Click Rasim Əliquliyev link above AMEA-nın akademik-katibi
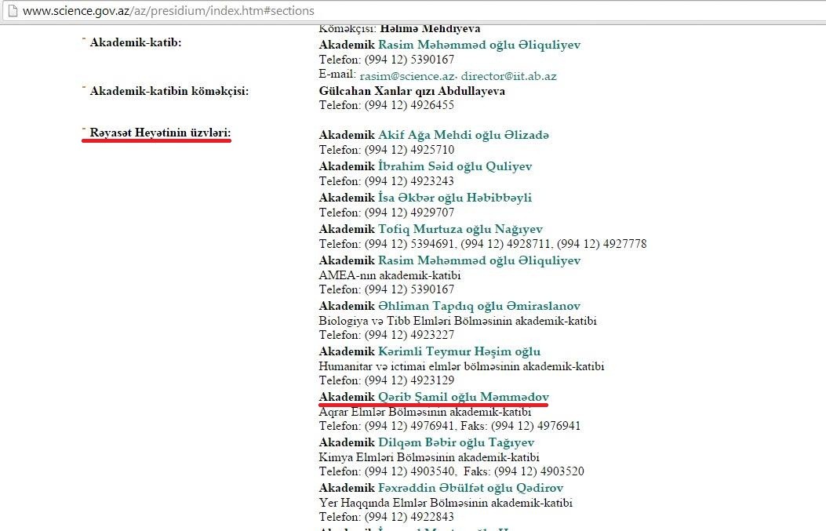826x531 pixels. tap(479, 260)
